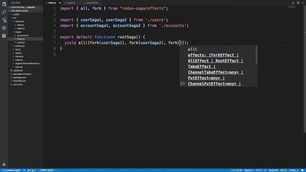This screenshot has width=306, height=172.
Task: Click rootSaga function name on line 6
Action: (127, 37)
